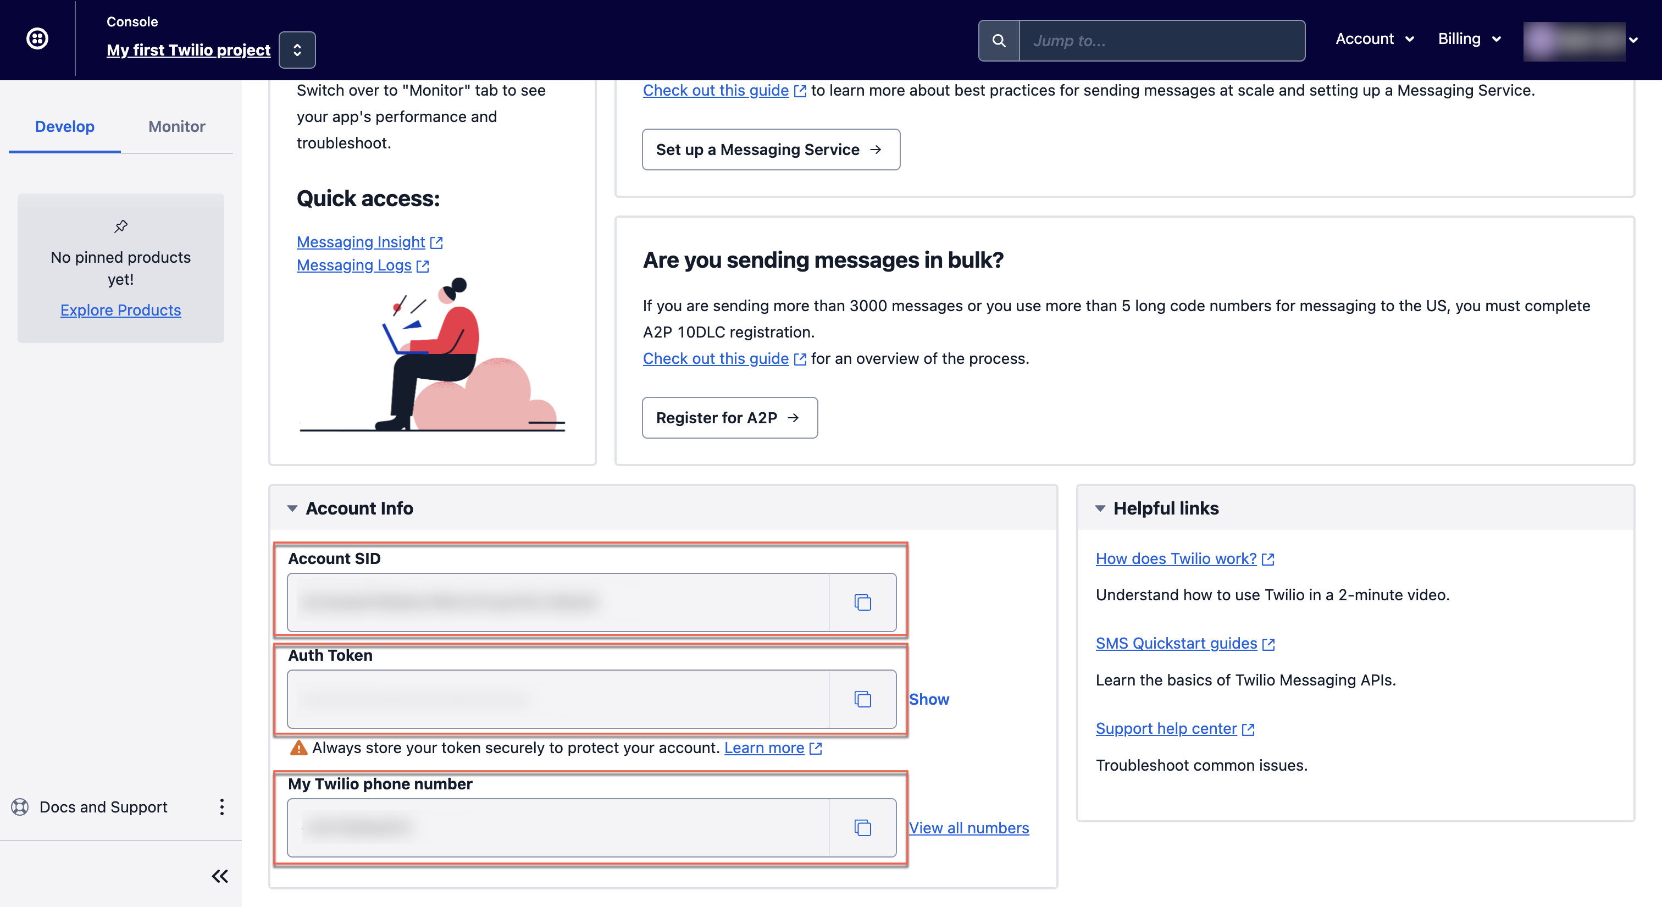Open the Messaging Insight link

pos(361,242)
